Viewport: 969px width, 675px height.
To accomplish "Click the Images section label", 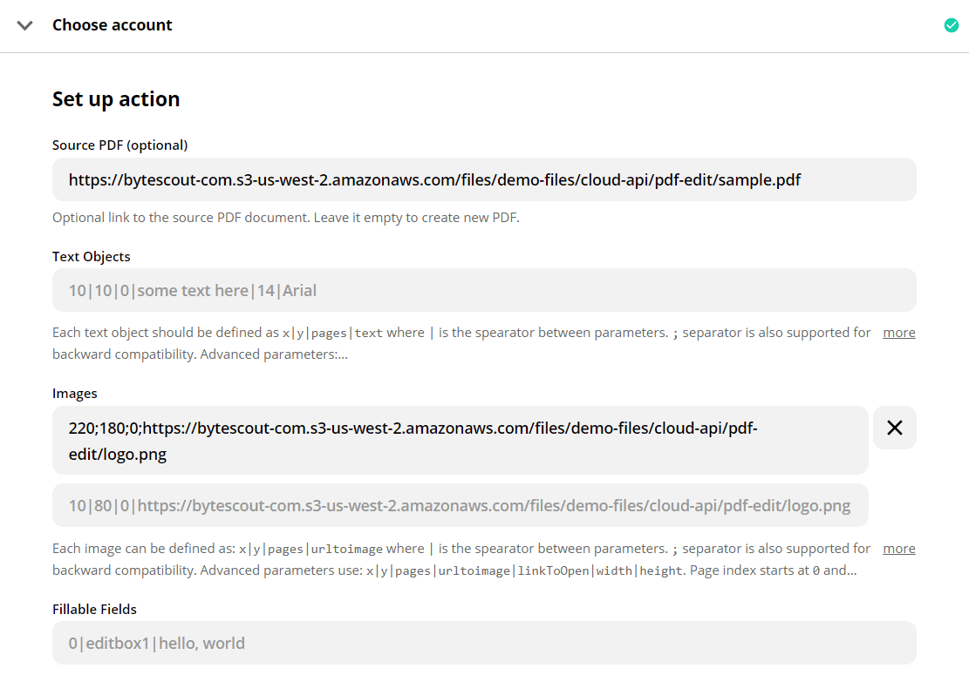I will pyautogui.click(x=75, y=393).
